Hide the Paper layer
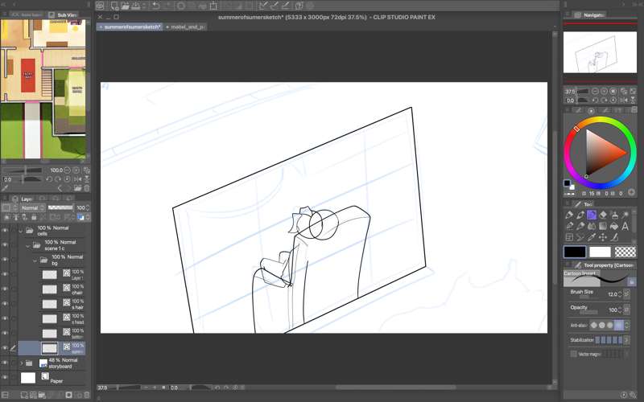The height and width of the screenshot is (402, 644). pyautogui.click(x=5, y=378)
